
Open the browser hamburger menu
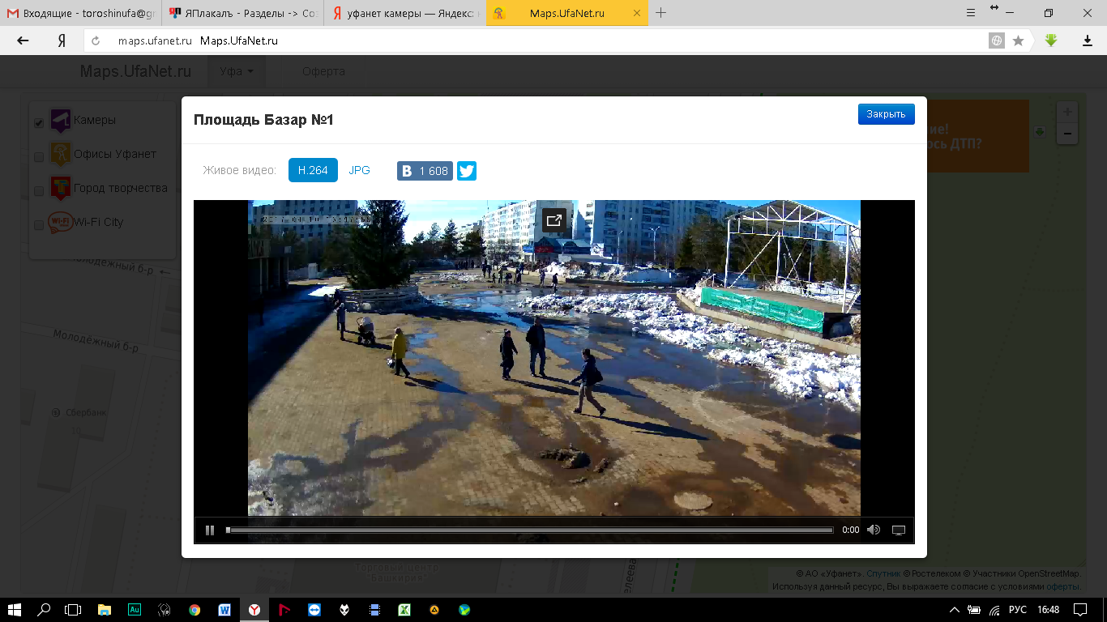coord(971,13)
